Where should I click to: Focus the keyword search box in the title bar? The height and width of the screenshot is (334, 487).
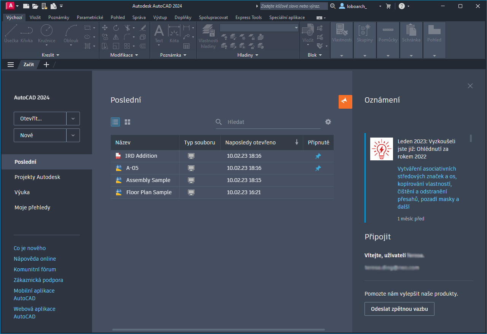(294, 6)
